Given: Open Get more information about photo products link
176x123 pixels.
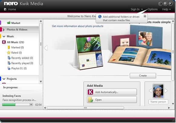Looking at the screenshot, I should 77,26.
